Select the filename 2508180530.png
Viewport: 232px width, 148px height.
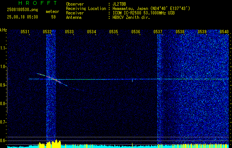(x=22, y=10)
